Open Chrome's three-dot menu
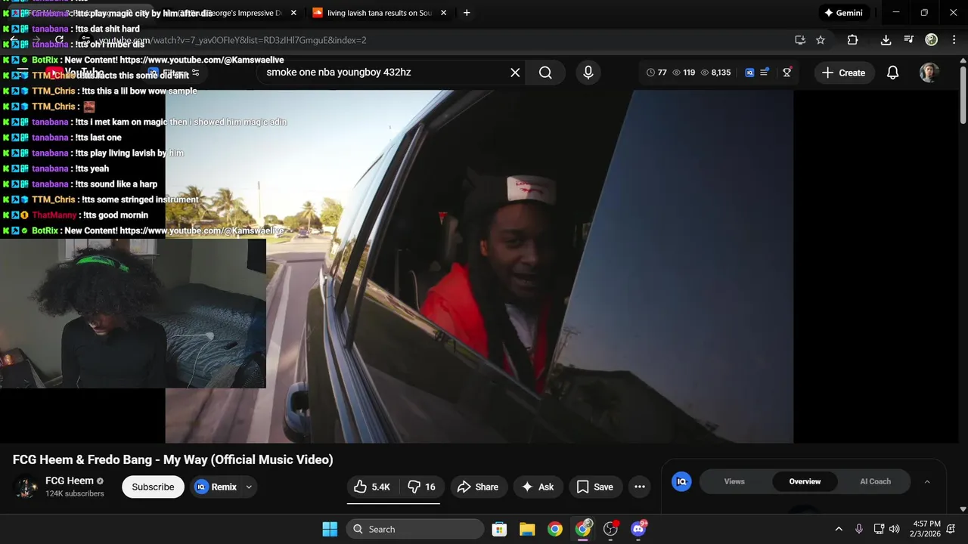968x544 pixels. pos(953,40)
